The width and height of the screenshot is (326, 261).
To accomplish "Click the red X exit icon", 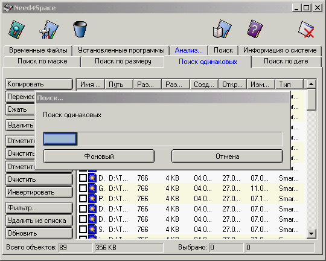I will 306,30.
